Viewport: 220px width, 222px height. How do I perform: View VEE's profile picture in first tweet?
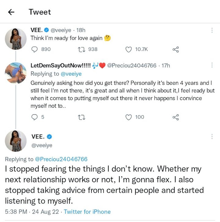point(16,39)
